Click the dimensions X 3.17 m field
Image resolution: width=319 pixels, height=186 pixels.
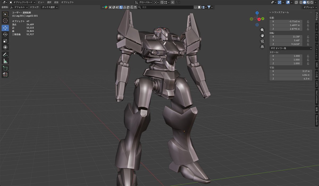(x=291, y=71)
